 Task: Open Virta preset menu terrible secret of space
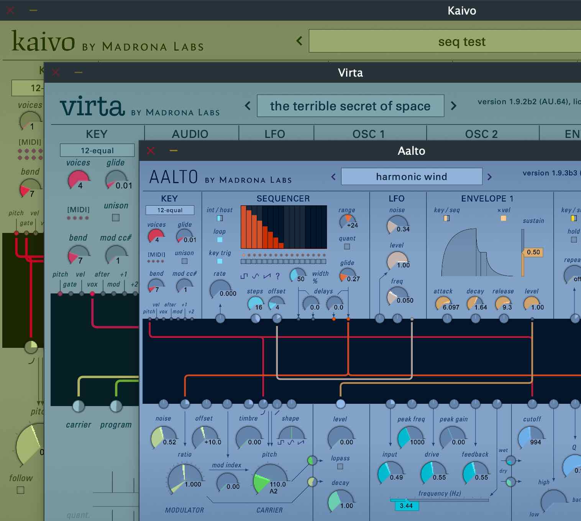pyautogui.click(x=350, y=106)
